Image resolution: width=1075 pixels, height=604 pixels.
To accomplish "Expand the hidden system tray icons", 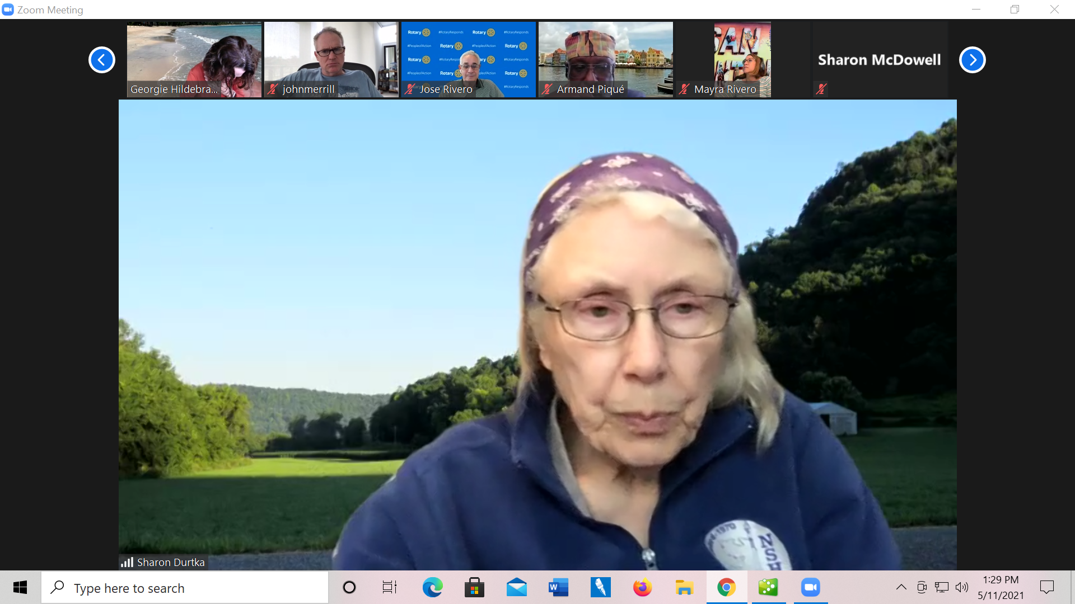I will [x=901, y=587].
